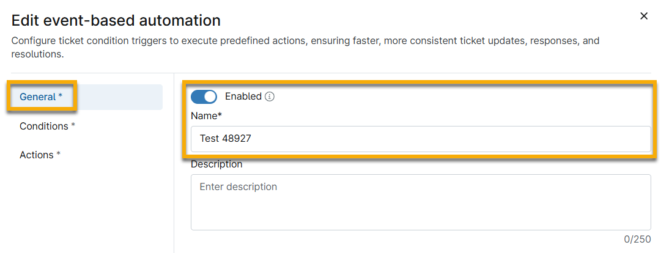Click the white knob of the Enabled switch
The width and height of the screenshot is (661, 253).
click(210, 97)
